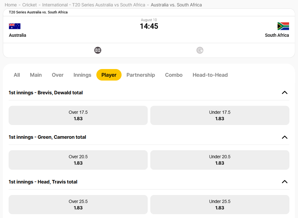This screenshot has width=298, height=218.
Task: Collapse the Head, Travis total section
Action: click(284, 182)
